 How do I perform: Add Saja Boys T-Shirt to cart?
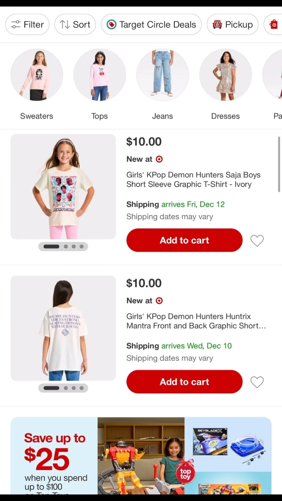coord(184,240)
